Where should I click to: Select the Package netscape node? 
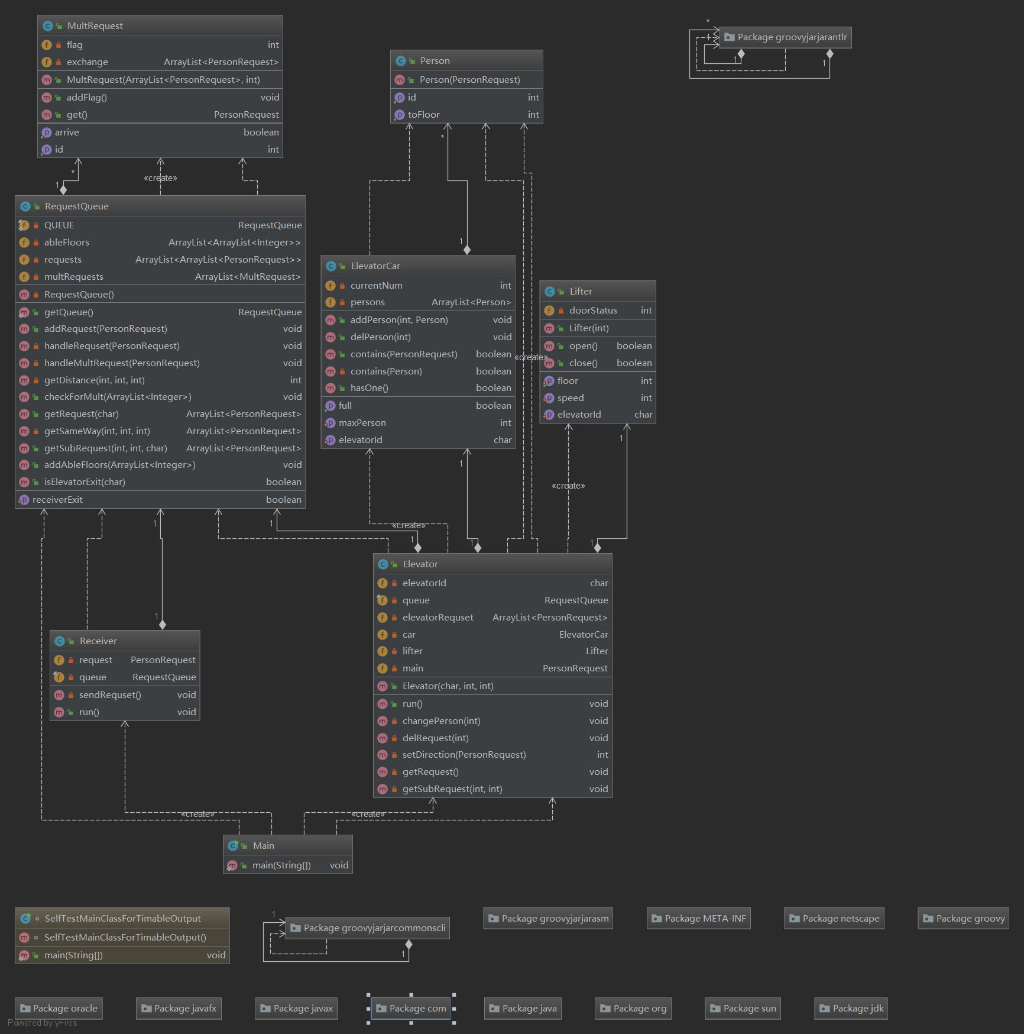(834, 919)
